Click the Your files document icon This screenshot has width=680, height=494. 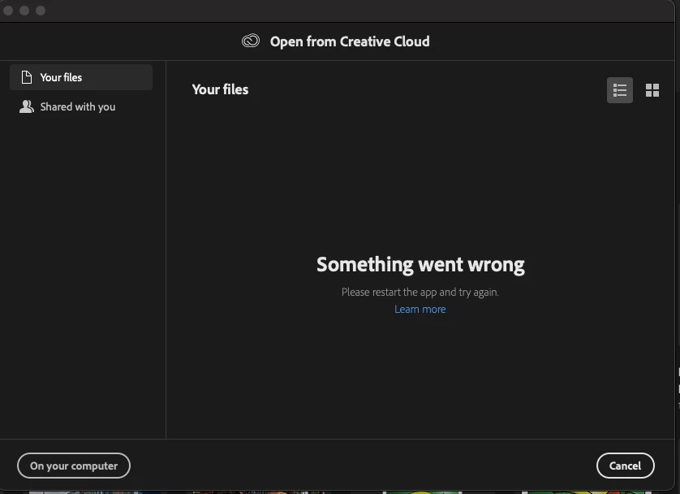(27, 77)
